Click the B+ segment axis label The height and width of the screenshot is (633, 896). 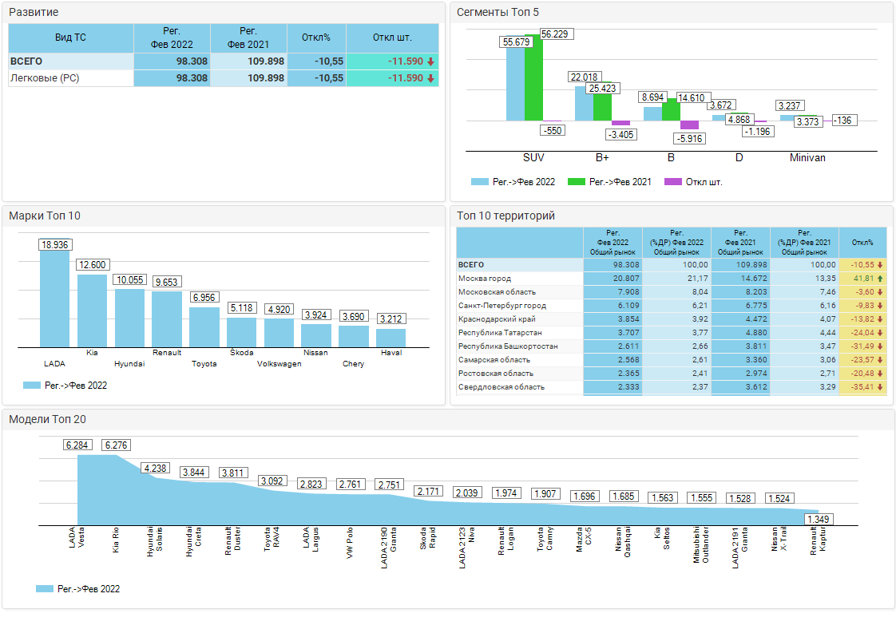(602, 158)
